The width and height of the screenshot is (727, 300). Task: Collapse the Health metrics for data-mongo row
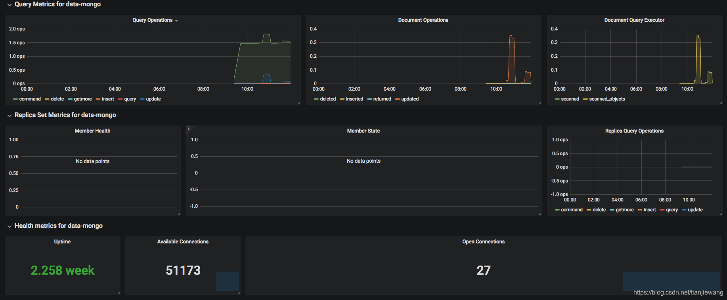tap(55, 226)
